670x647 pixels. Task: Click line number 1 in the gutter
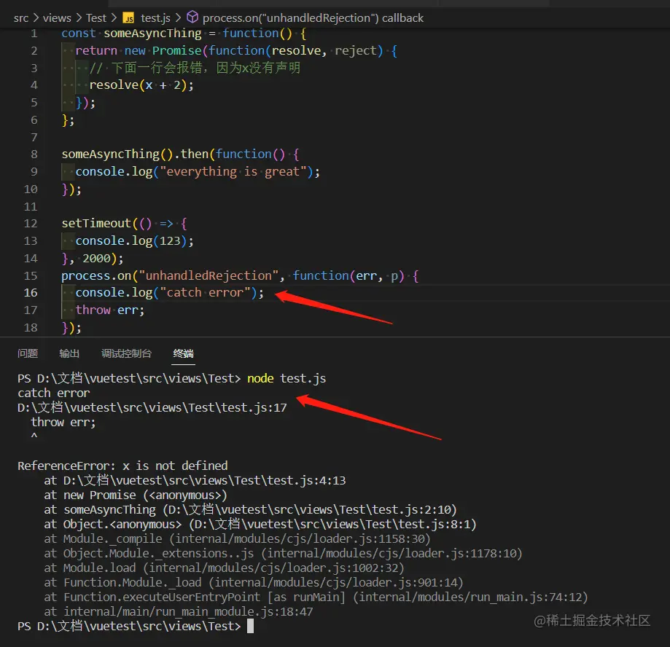coord(34,34)
